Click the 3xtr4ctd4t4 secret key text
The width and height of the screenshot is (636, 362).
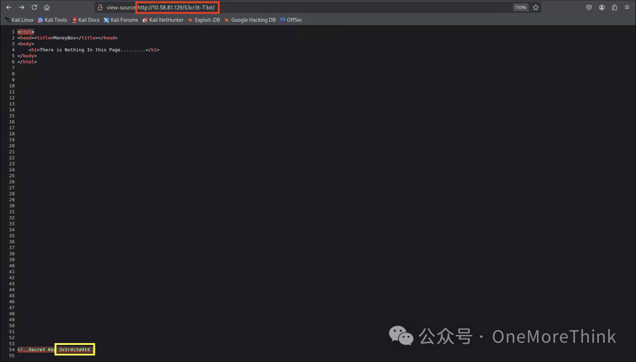pos(74,350)
